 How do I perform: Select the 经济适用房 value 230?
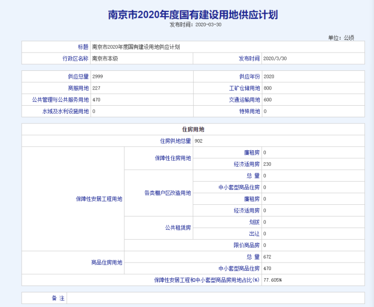pyautogui.click(x=267, y=164)
